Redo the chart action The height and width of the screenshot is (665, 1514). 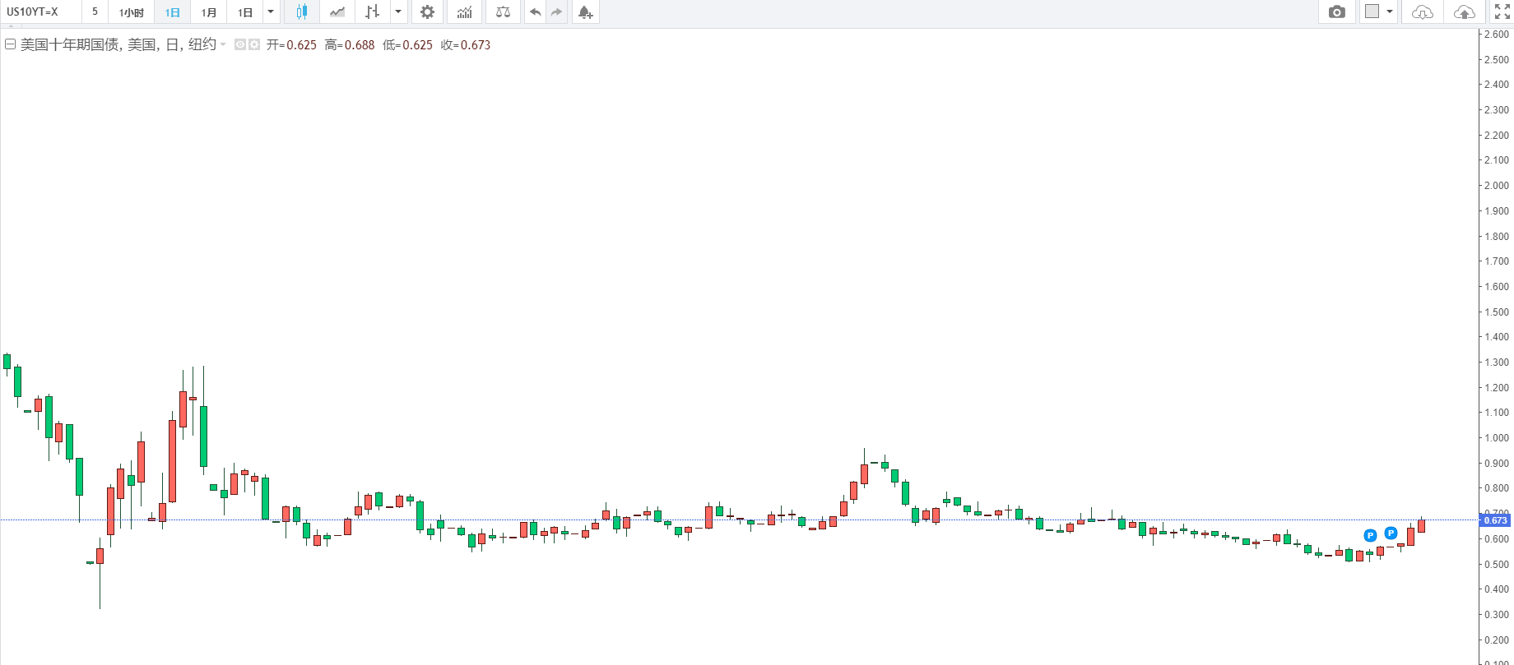[557, 12]
